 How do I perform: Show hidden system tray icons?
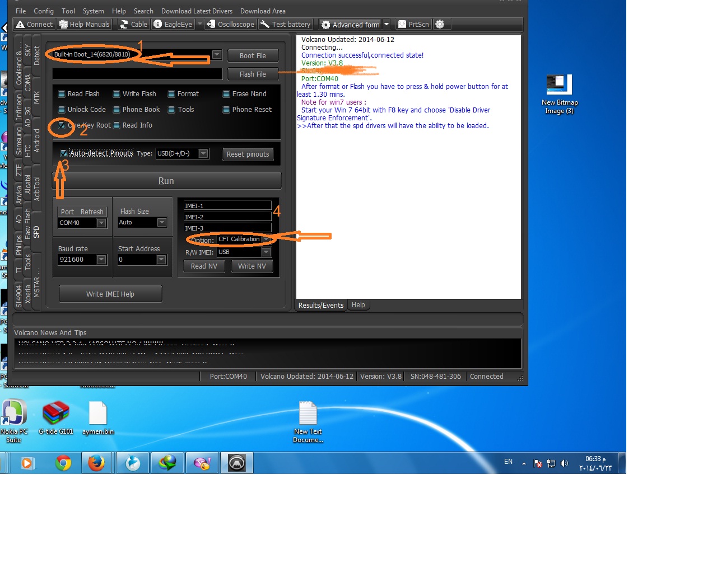click(524, 463)
